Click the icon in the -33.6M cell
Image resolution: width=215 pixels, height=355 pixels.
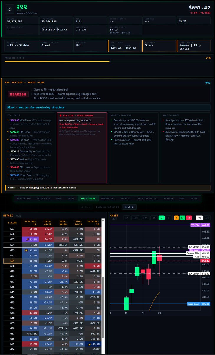click(27, 250)
